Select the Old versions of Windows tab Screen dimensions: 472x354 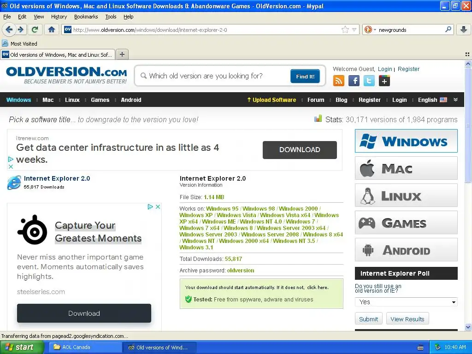point(58,54)
